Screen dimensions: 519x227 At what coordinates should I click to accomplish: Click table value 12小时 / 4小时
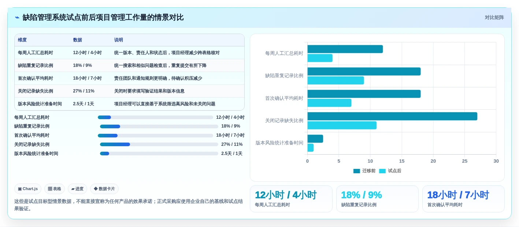point(87,53)
